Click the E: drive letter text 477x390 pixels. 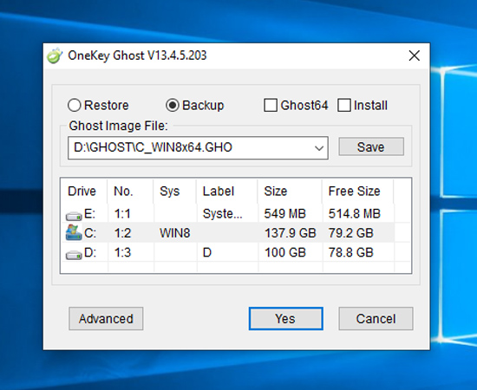(89, 214)
